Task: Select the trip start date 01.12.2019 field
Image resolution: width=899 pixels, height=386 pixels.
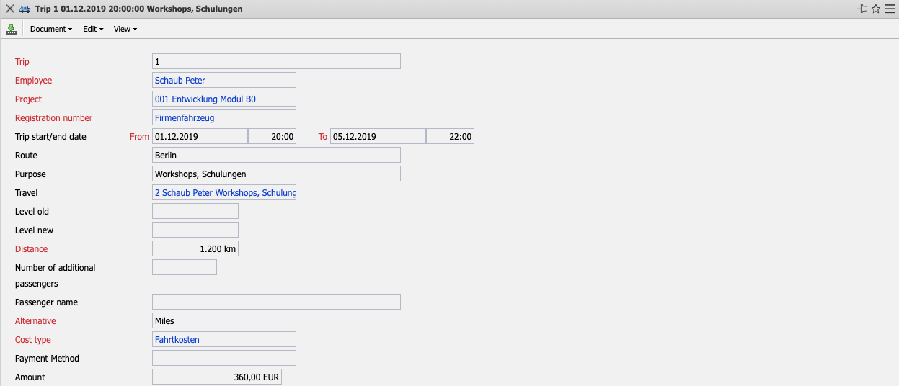Action: pos(200,137)
